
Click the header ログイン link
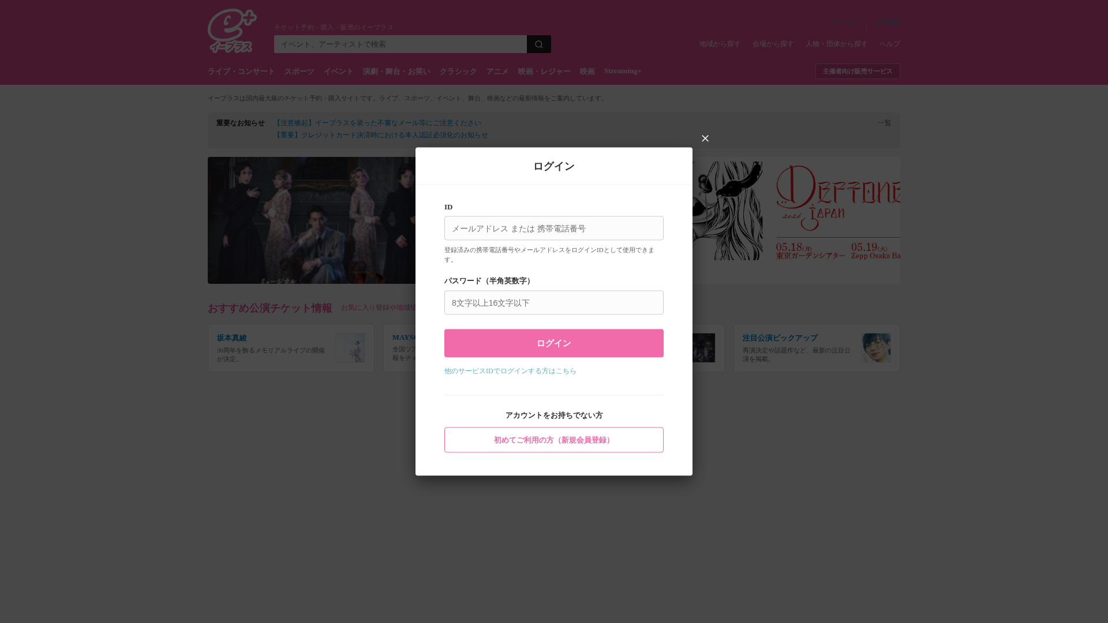tap(845, 22)
